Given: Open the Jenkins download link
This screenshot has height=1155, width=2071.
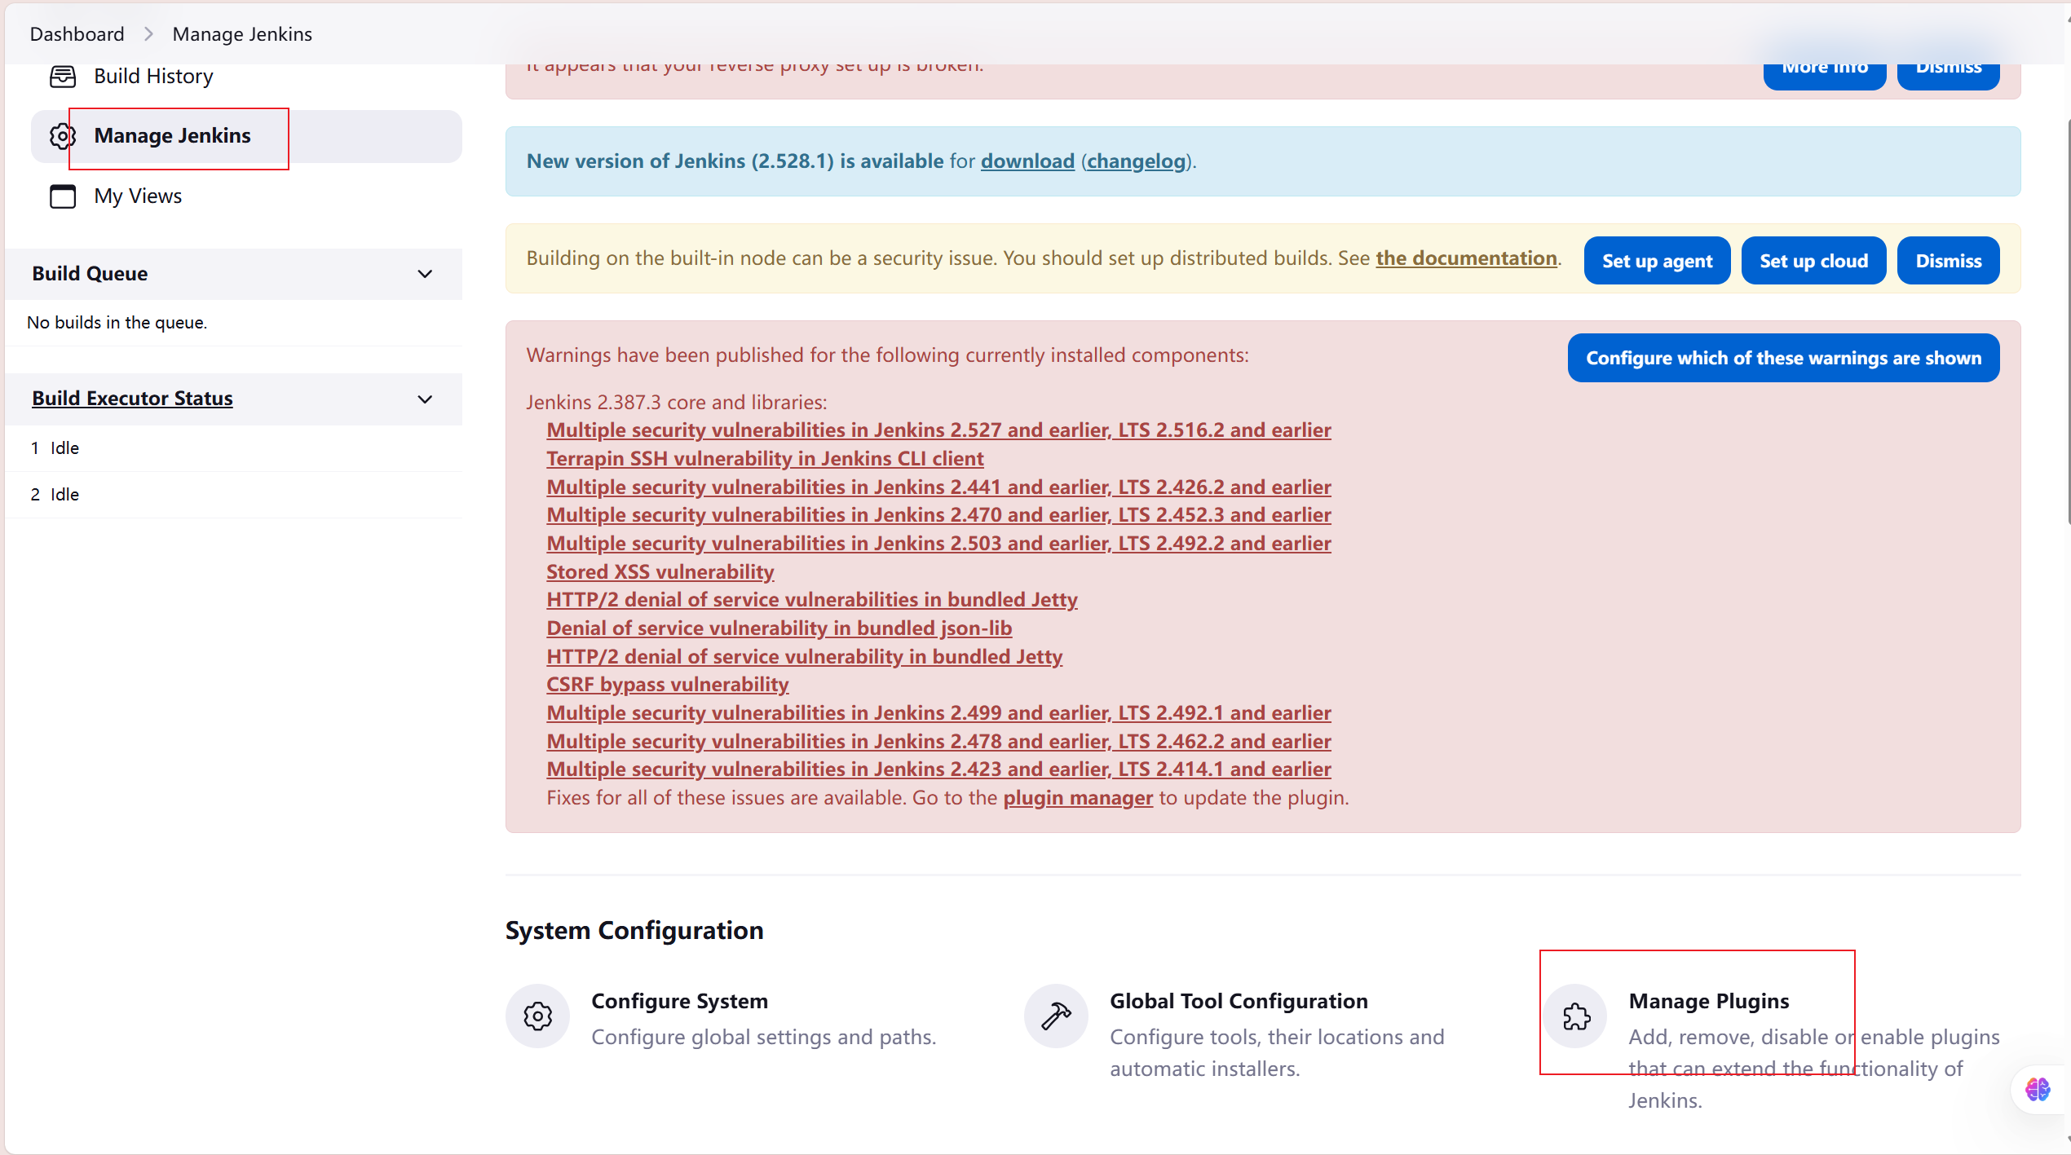Looking at the screenshot, I should click(1027, 161).
